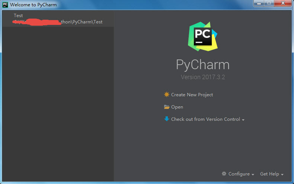Click the PyCharm product name heading
The image size is (294, 184).
pyautogui.click(x=203, y=65)
